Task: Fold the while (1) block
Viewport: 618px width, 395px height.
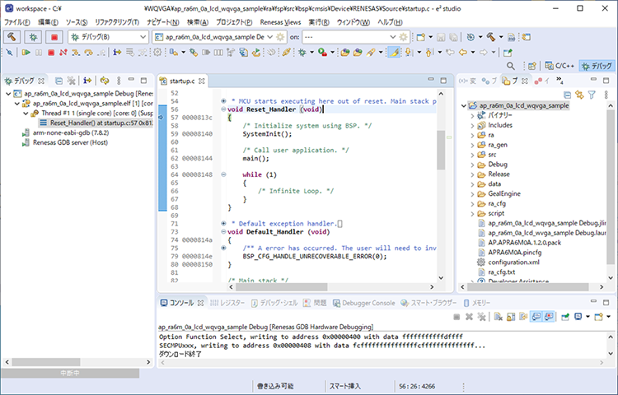Action: pos(223,174)
